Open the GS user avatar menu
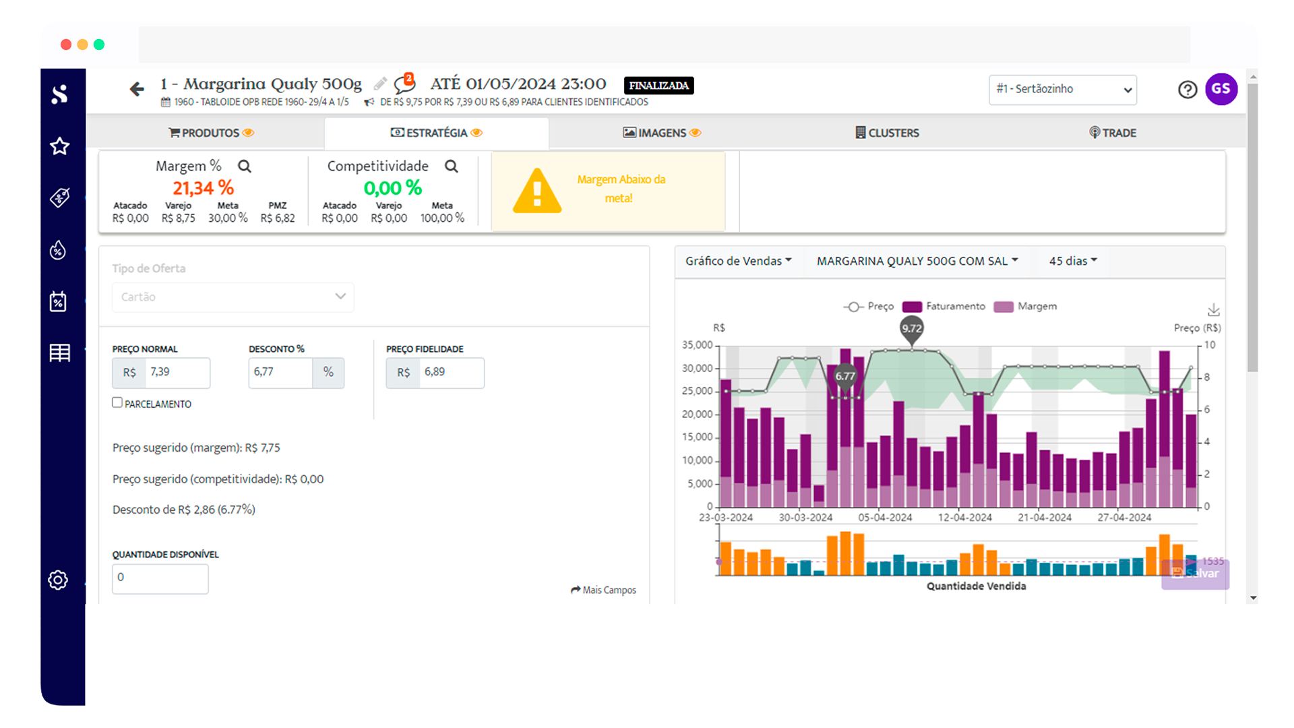The image size is (1294, 728). 1221,89
